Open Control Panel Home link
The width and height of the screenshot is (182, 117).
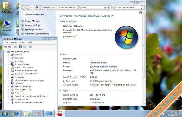(x=35, y=15)
